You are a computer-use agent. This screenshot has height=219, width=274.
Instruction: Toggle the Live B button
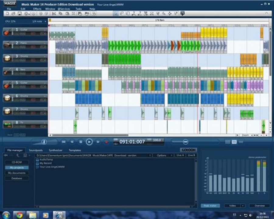191,155
